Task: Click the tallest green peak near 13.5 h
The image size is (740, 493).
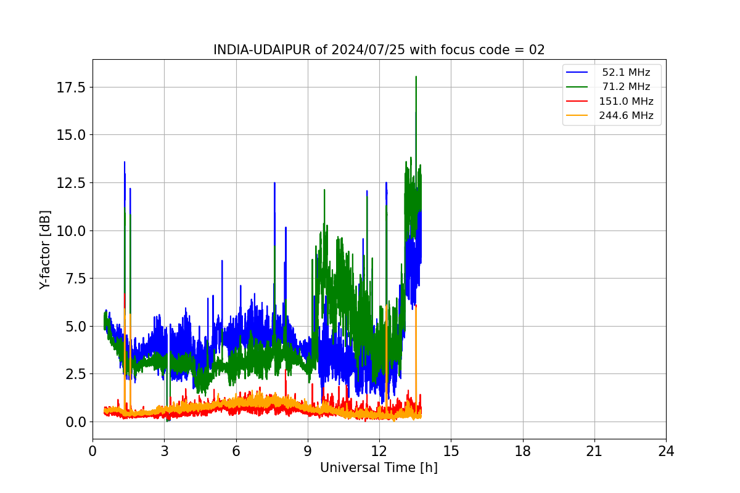Action: [x=416, y=78]
